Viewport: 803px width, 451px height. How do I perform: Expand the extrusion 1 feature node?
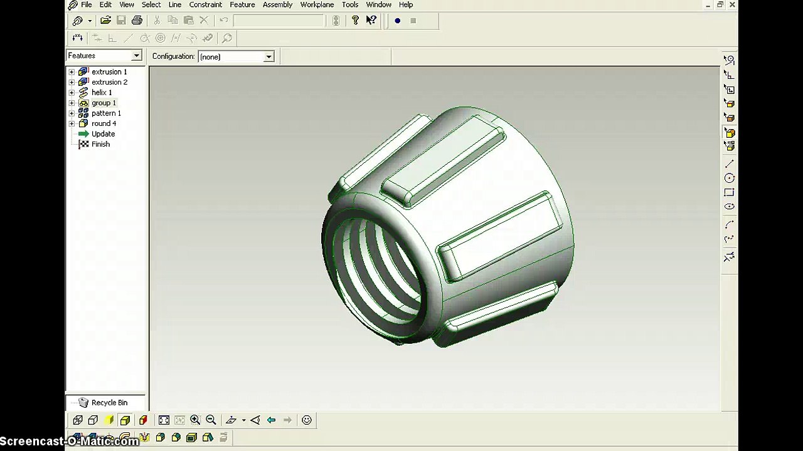point(72,72)
